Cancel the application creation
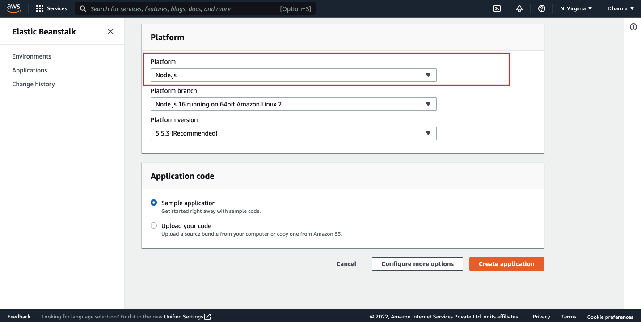 click(x=346, y=264)
